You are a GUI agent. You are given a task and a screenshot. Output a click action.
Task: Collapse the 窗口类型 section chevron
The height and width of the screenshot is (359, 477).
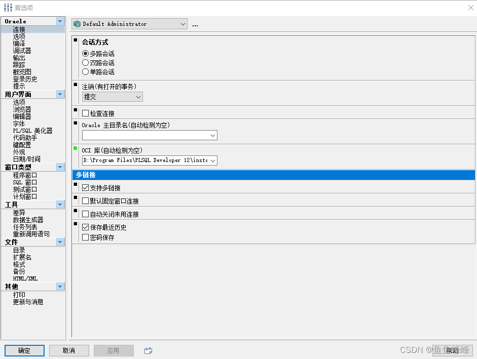click(60, 167)
